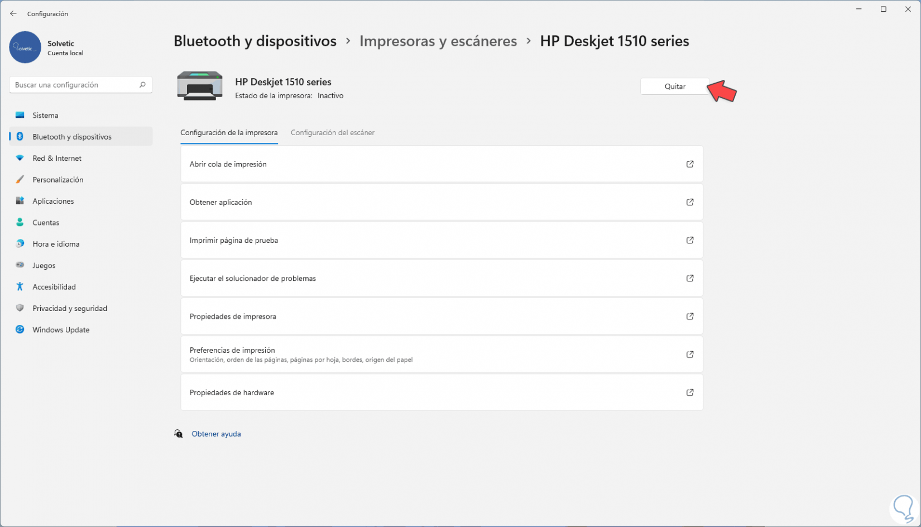Open Hora e idioma settings

pos(56,245)
